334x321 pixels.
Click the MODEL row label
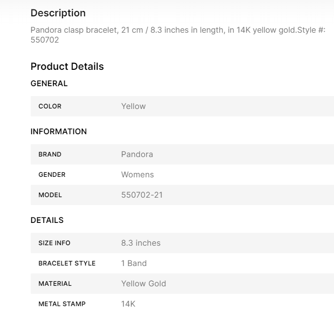[50, 195]
